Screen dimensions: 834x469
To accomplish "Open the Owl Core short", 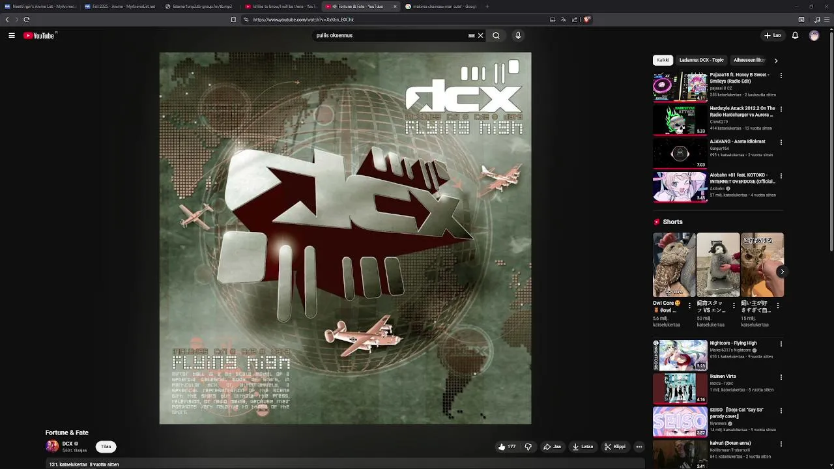I will (x=674, y=264).
